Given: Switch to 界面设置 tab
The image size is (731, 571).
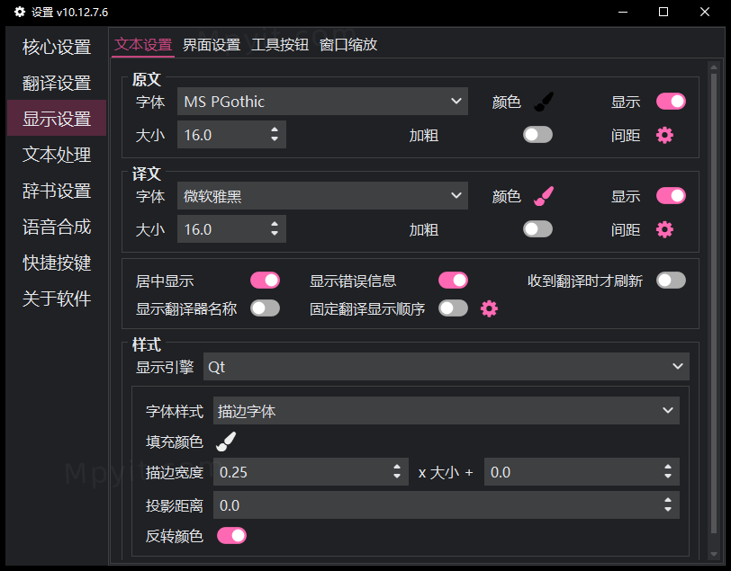Looking at the screenshot, I should point(212,45).
